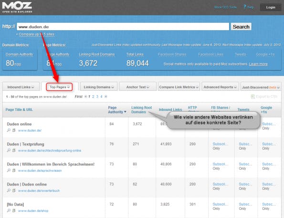Open the Inbound Links tab
The width and height of the screenshot is (284, 218).
[x=21, y=87]
